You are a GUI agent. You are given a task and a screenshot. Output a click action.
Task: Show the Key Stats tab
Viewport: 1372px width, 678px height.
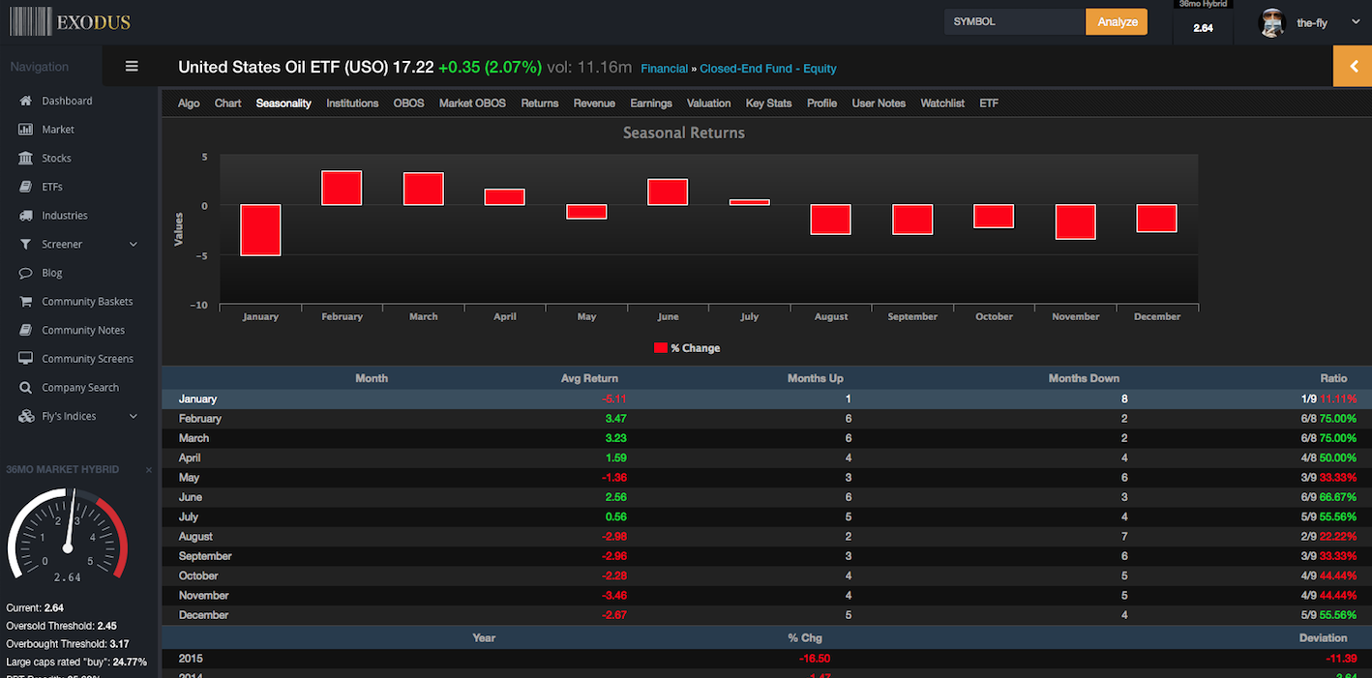pyautogui.click(x=769, y=103)
